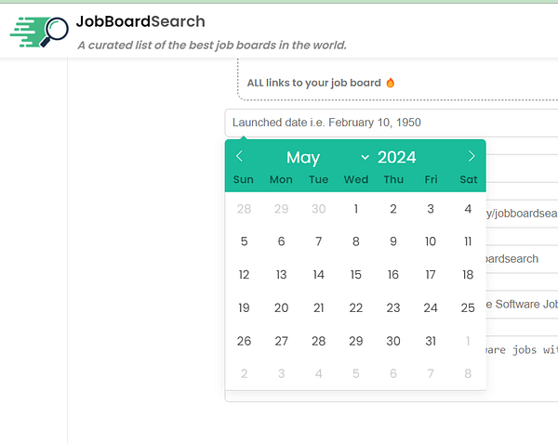558x443 pixels.
Task: Select May 15 in the calendar
Action: tap(356, 275)
